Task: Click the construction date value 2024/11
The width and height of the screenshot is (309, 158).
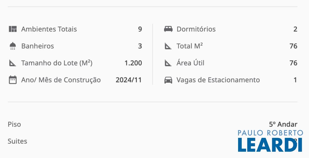Action: click(x=129, y=80)
